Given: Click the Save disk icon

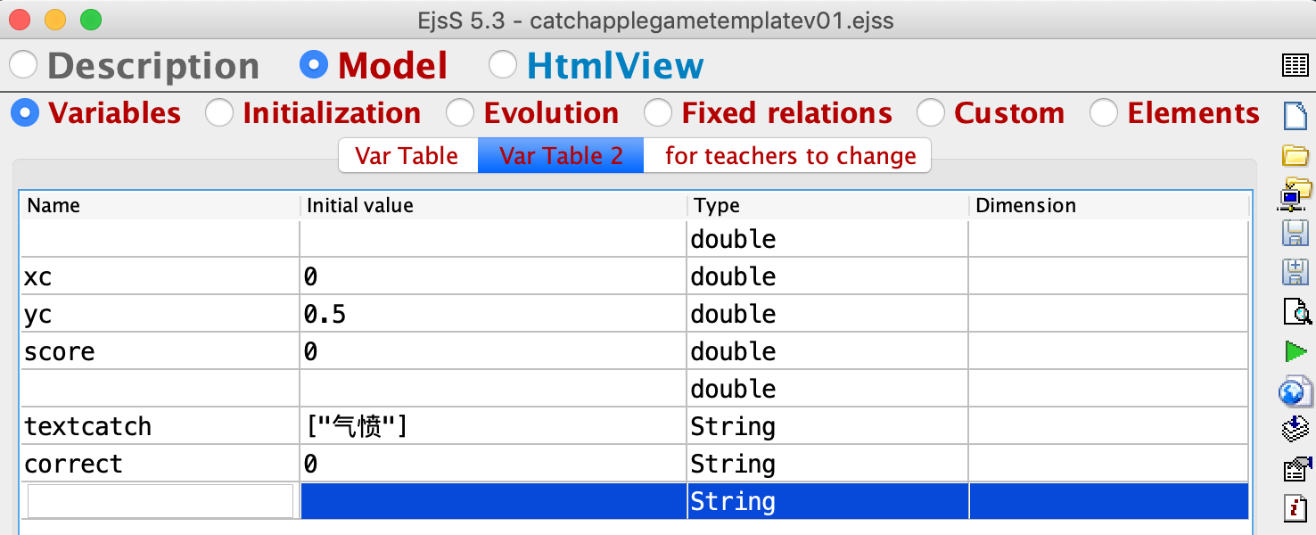Looking at the screenshot, I should [1295, 233].
